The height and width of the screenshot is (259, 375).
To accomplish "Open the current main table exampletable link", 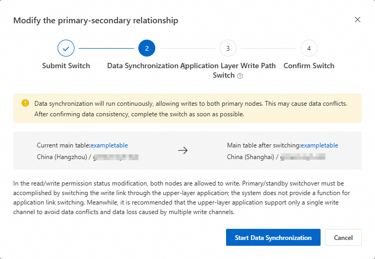I will coord(109,145).
